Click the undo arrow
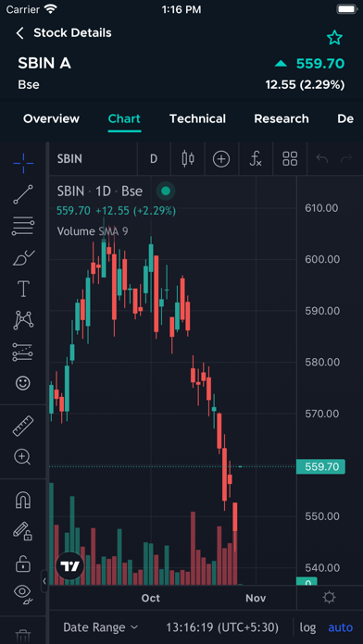363x644 pixels. pos(322,159)
